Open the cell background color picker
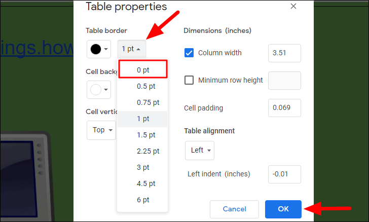 [x=99, y=90]
